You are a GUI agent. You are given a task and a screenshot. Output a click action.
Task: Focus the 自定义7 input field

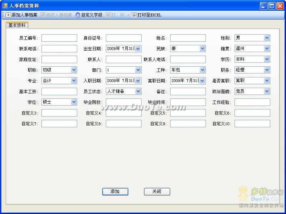click(x=59, y=124)
